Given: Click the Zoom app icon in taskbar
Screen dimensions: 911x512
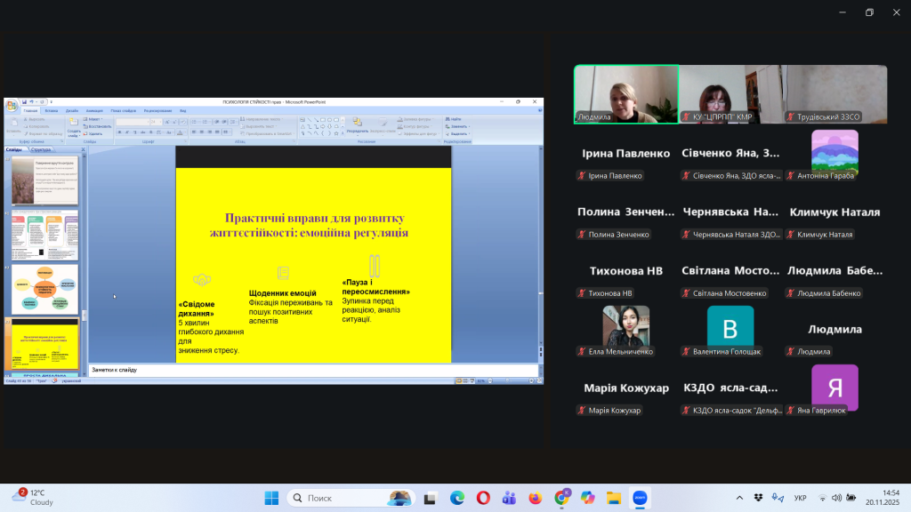Looking at the screenshot, I should click(638, 498).
